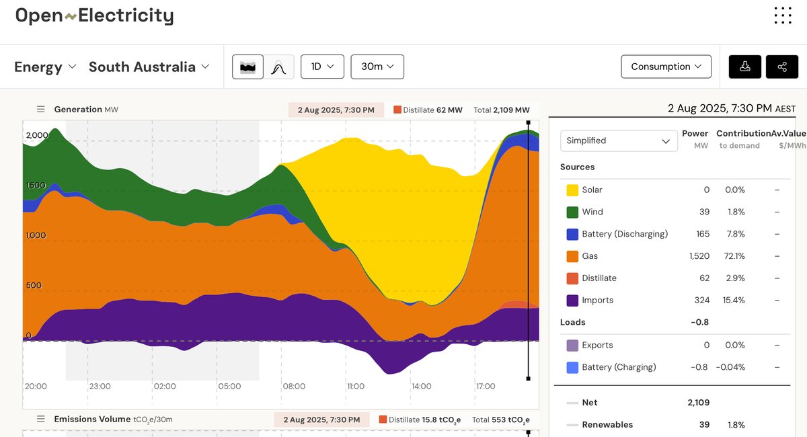Click the Open Electricity logo
This screenshot has width=807, height=437.
pos(94,15)
